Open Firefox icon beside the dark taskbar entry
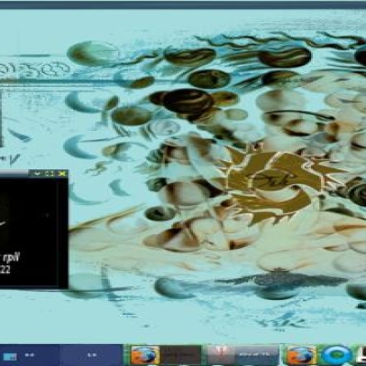The image size is (366, 366). pos(145,355)
